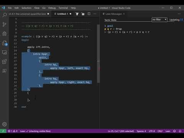Open the Selection menu
This screenshot has height=138, width=184.
[26, 8]
